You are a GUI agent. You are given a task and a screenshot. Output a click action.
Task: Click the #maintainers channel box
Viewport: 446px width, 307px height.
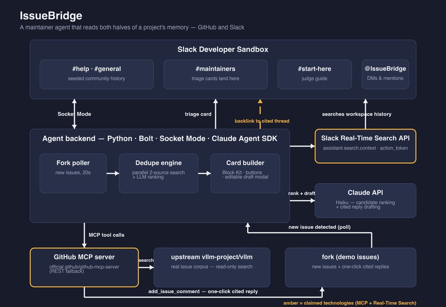coord(215,74)
